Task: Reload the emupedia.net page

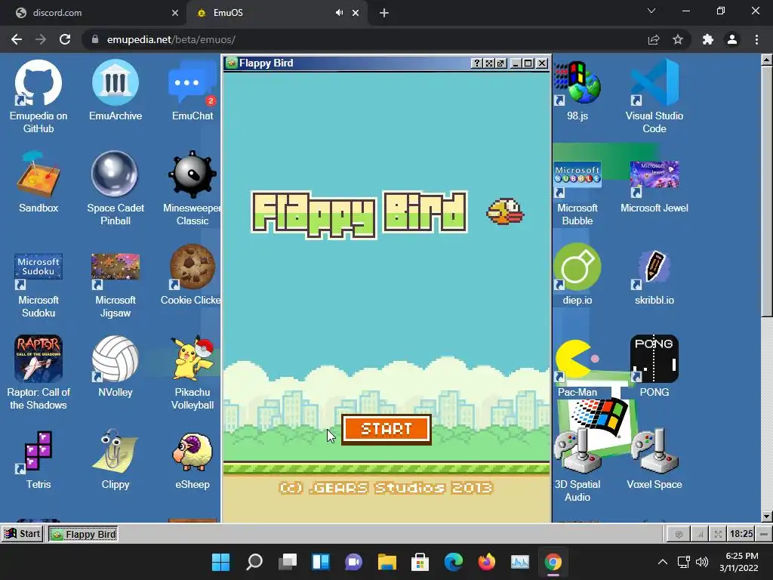Action: point(65,39)
